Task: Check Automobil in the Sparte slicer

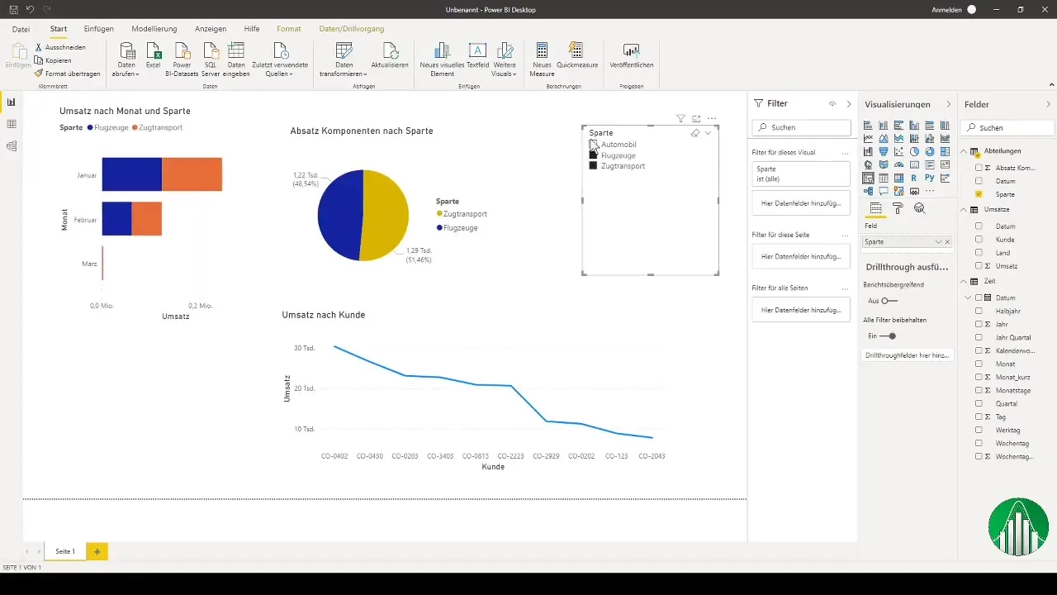Action: (x=593, y=145)
